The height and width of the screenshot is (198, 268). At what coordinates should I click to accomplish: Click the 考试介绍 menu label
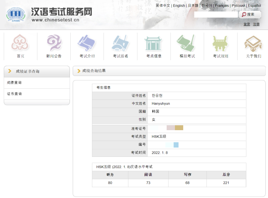pos(87,56)
